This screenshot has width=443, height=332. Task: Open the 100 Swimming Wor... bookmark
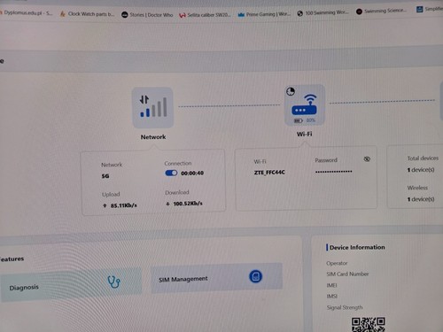tap(323, 12)
